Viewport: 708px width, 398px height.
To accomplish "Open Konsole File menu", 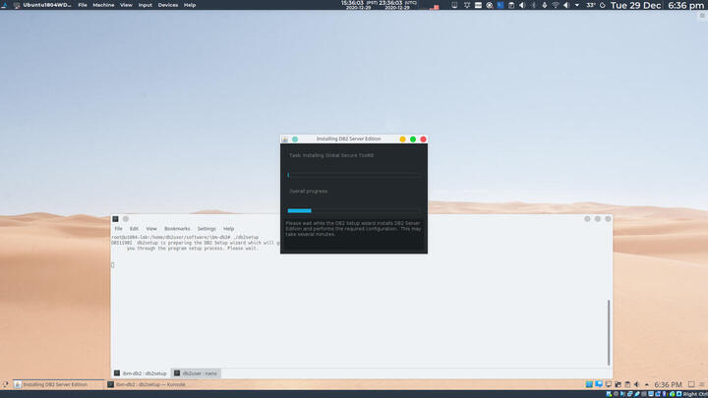I will tap(118, 229).
